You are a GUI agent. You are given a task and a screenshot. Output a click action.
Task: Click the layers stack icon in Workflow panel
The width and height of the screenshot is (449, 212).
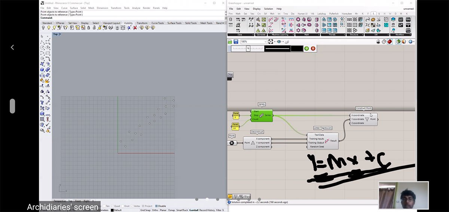[x=394, y=19]
